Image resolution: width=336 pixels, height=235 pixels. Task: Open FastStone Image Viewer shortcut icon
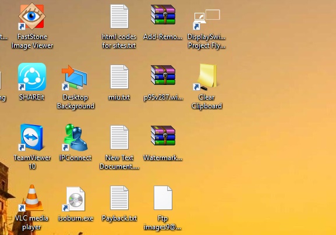tap(32, 16)
